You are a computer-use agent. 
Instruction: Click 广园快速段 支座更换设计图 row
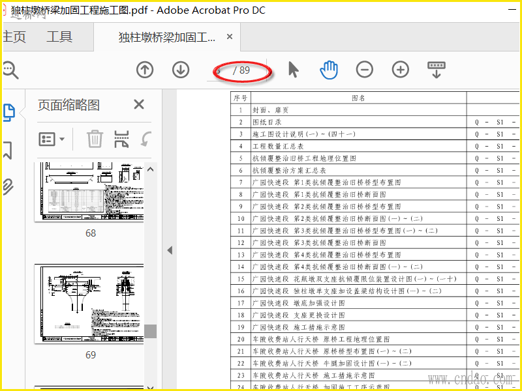[x=375, y=315]
